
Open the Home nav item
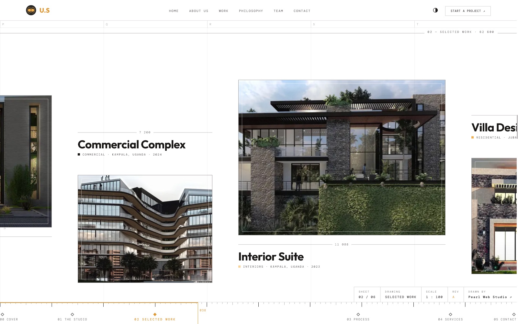174,11
